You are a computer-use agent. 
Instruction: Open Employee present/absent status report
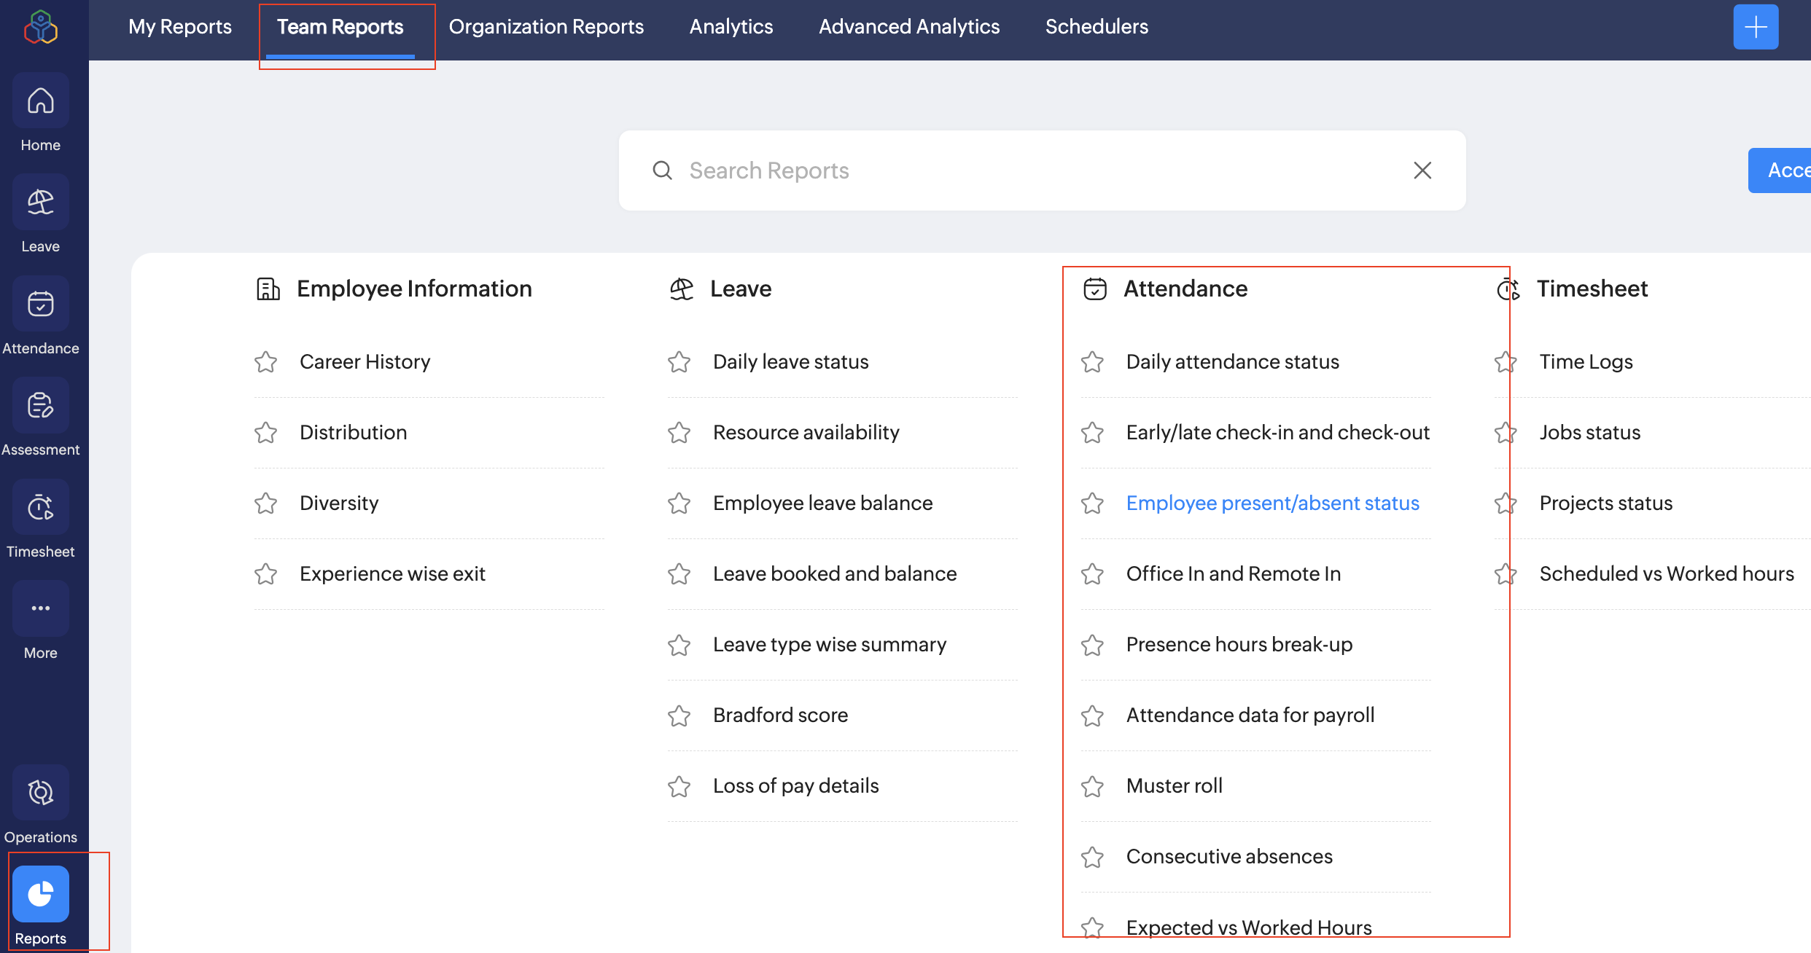[x=1272, y=503]
